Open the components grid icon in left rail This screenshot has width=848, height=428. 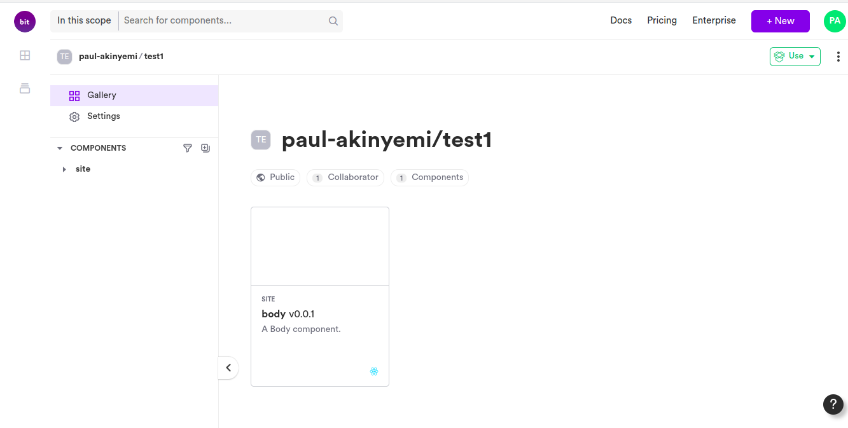point(25,55)
